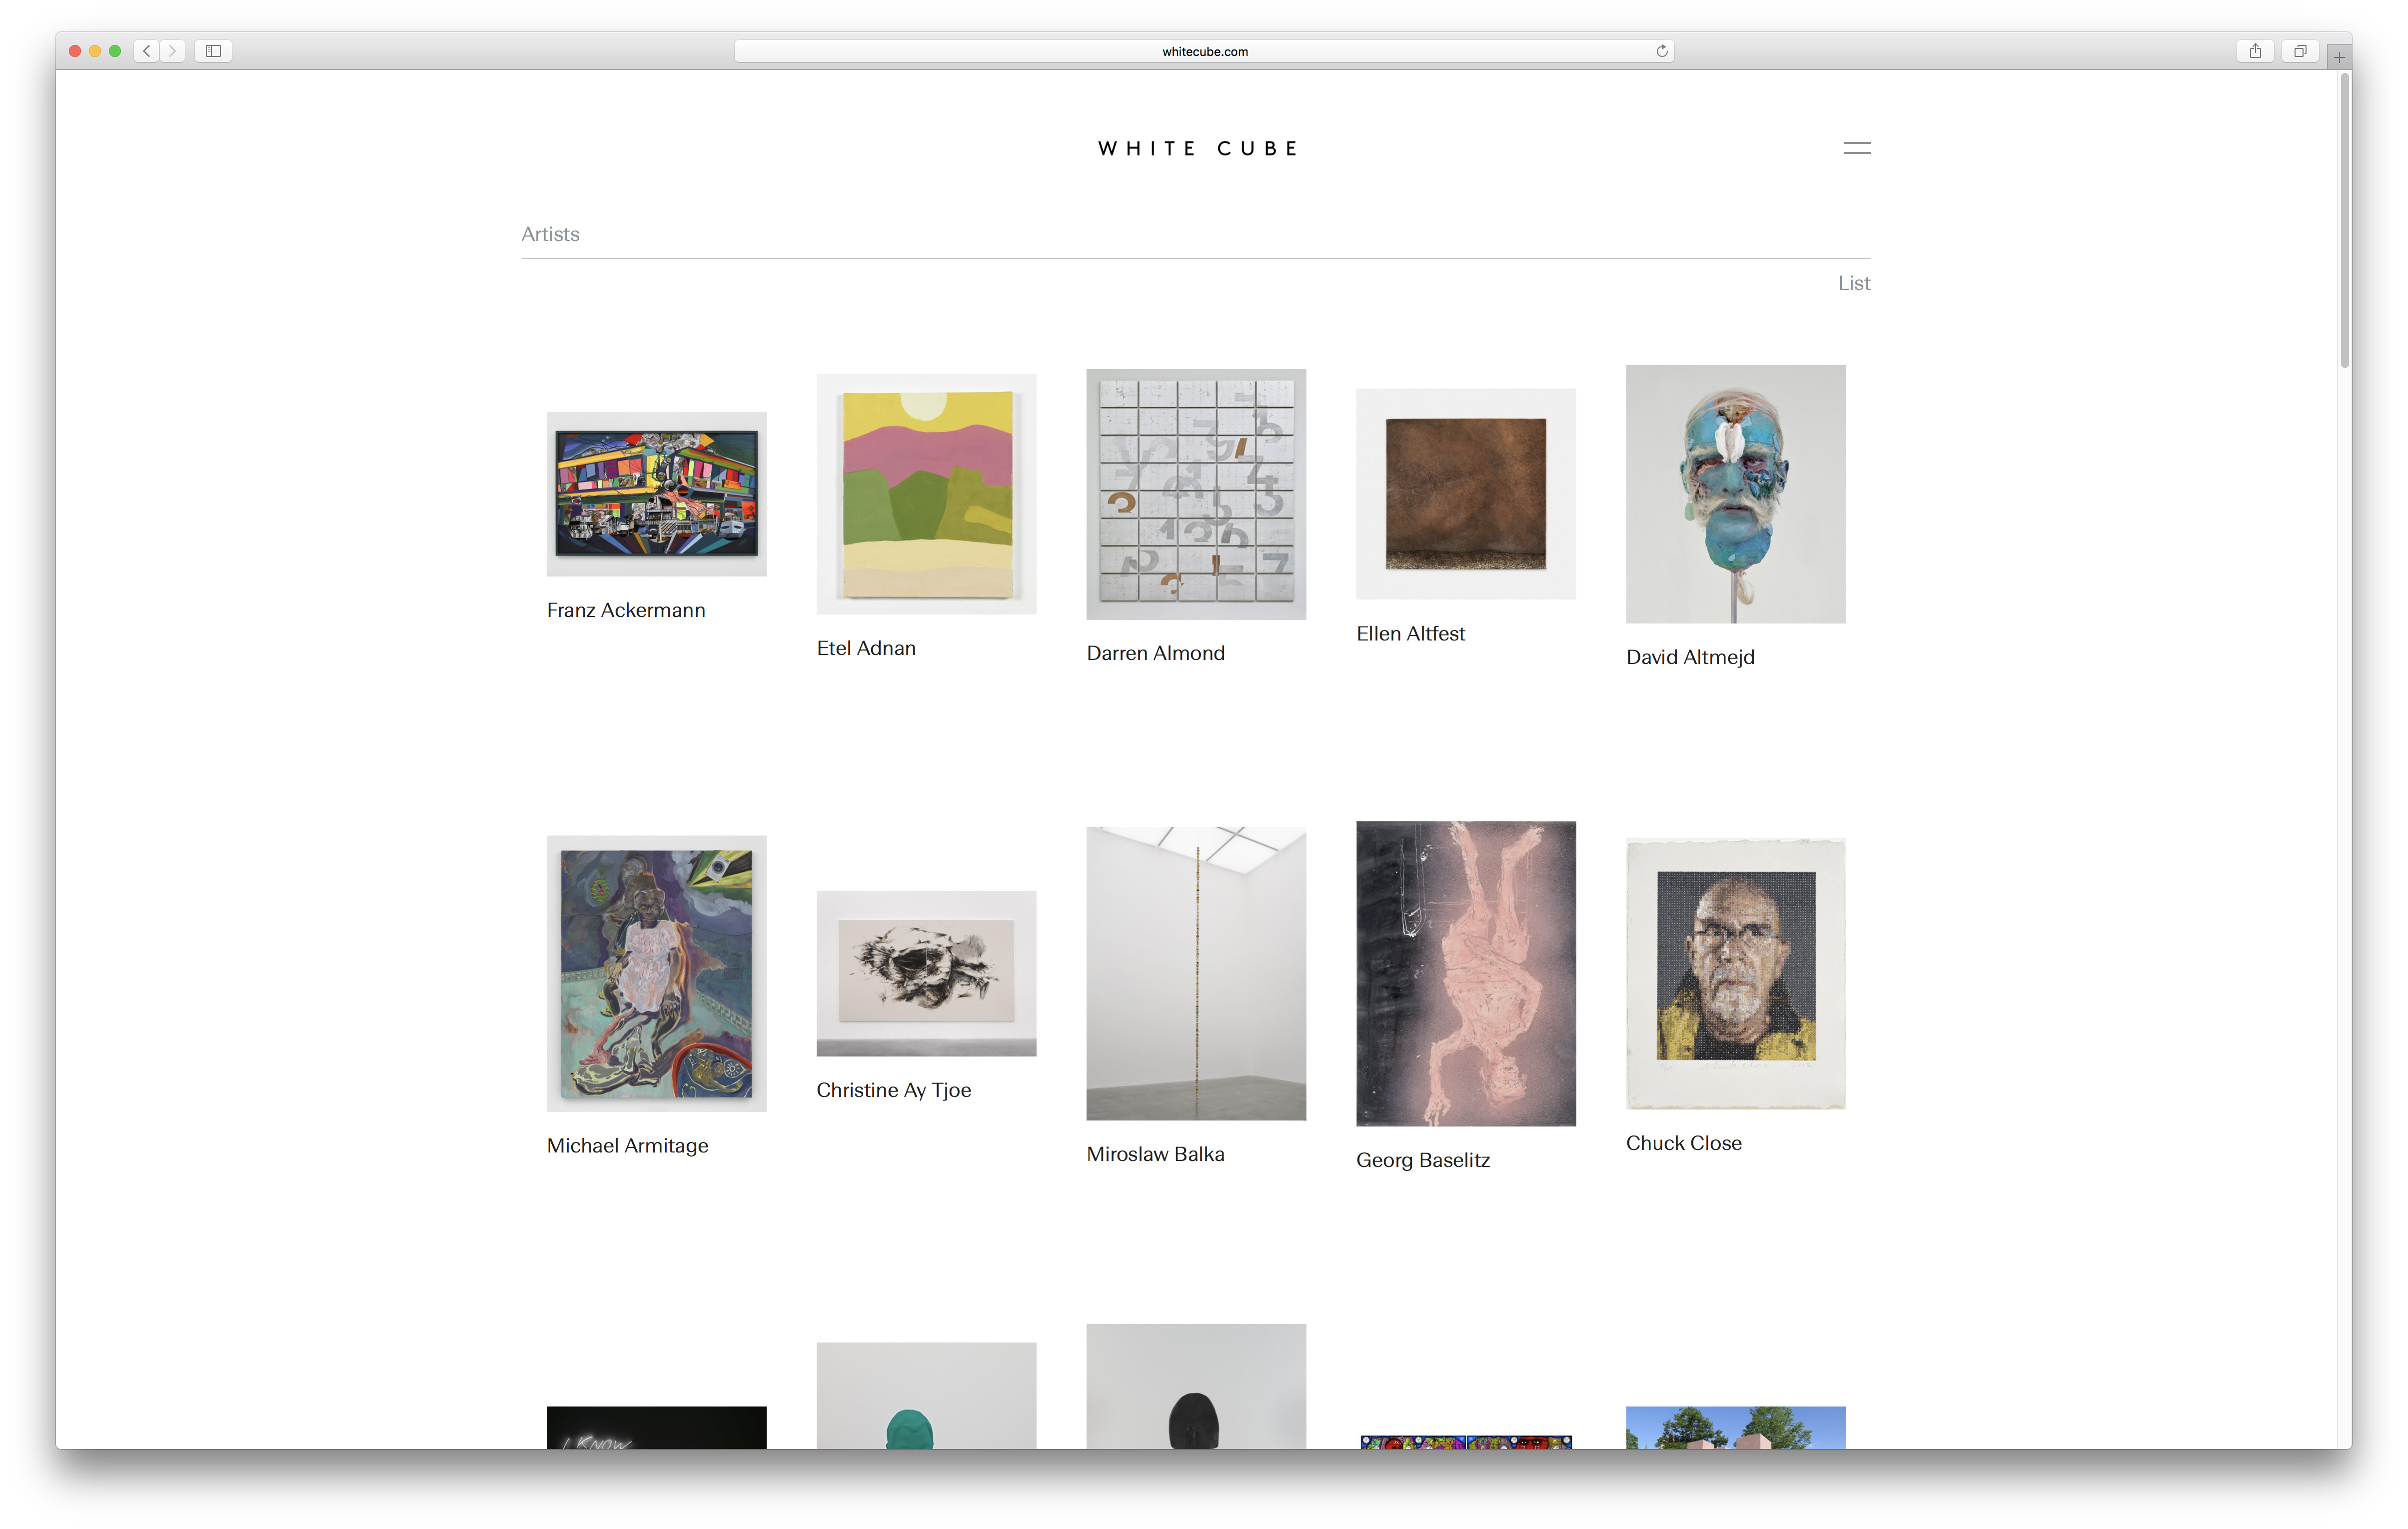Select the Michael Armitage painting thumbnail
Image resolution: width=2408 pixels, height=1529 pixels.
[656, 973]
